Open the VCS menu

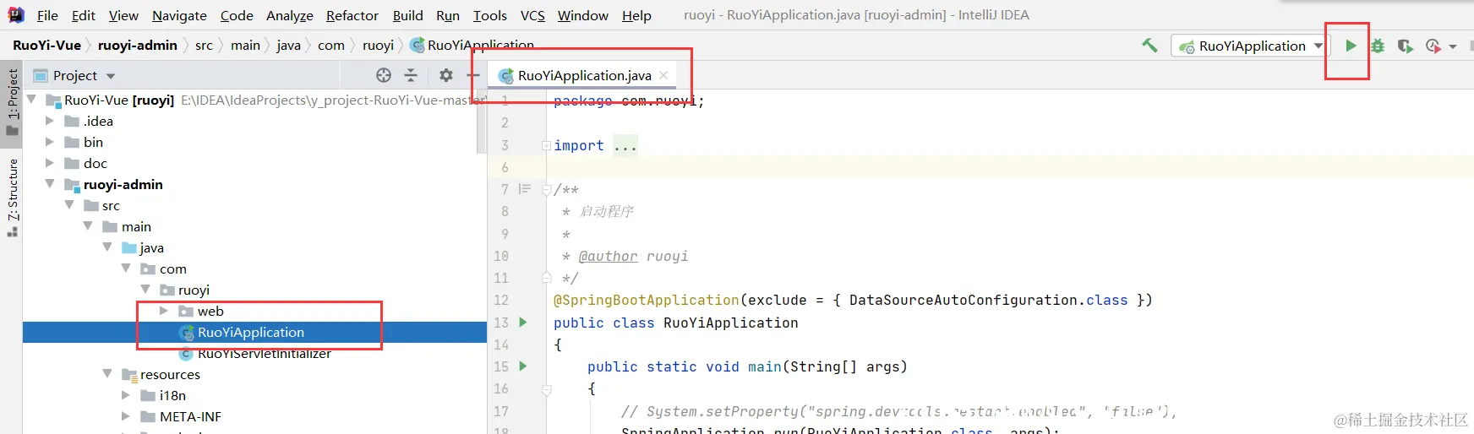[x=532, y=15]
